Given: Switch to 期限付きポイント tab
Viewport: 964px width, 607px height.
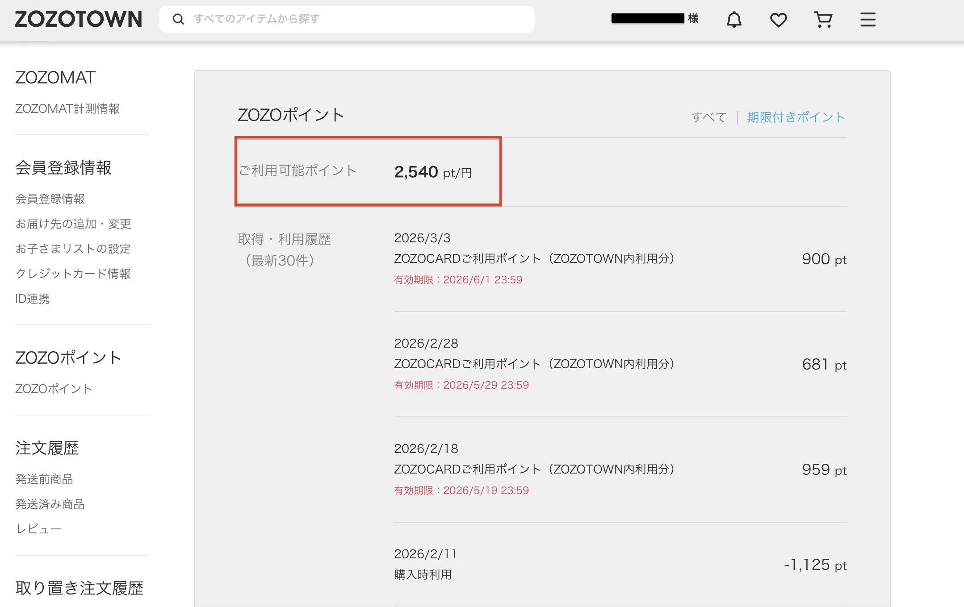Looking at the screenshot, I should [796, 117].
